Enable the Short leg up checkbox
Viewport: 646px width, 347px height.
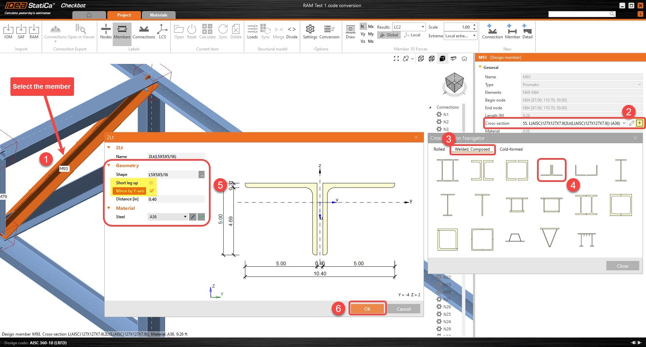[x=151, y=183]
